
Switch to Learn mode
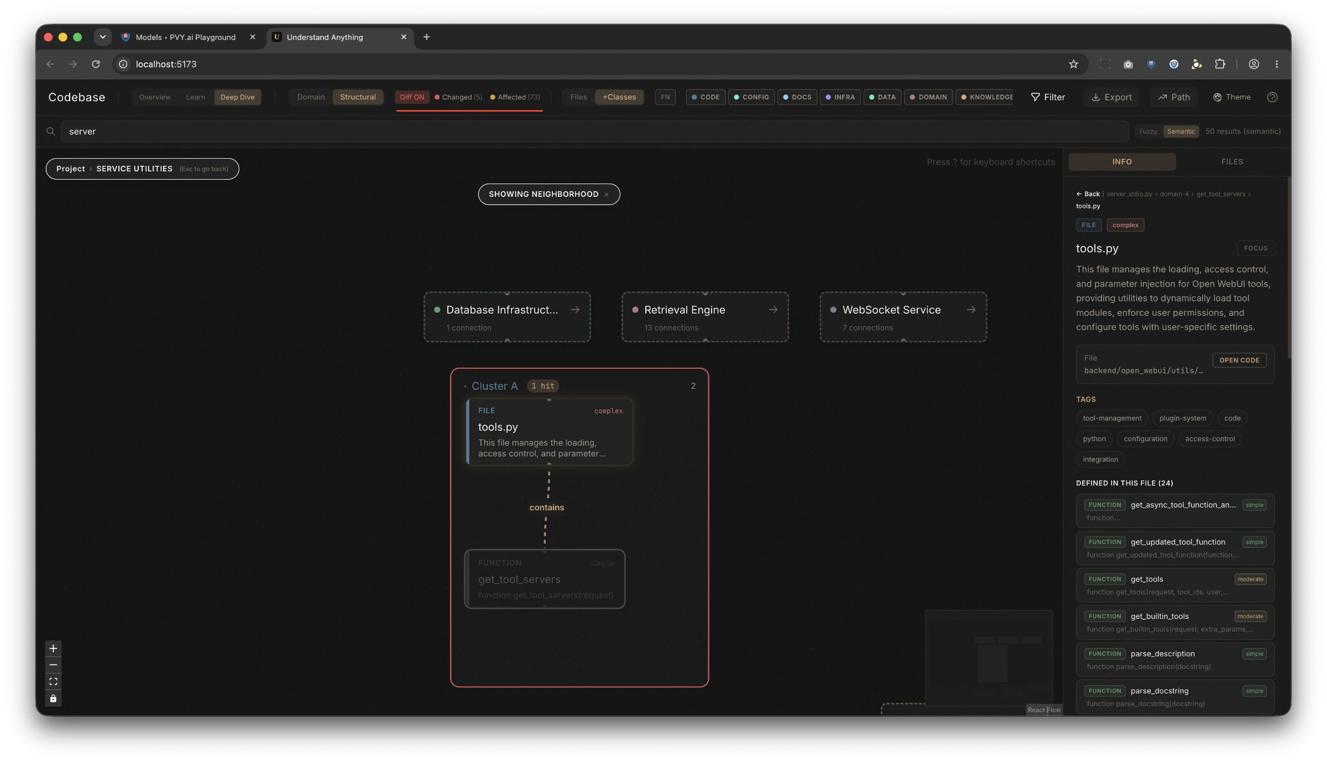coord(195,97)
